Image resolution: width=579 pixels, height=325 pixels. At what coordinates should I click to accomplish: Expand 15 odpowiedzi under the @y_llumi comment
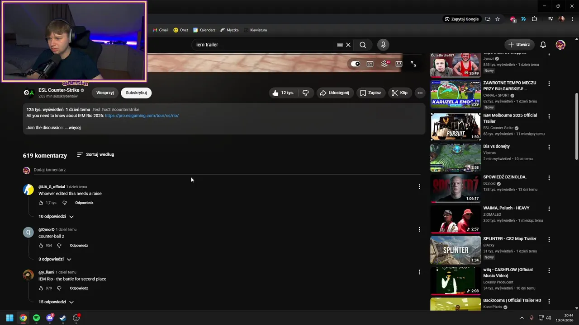(x=56, y=302)
